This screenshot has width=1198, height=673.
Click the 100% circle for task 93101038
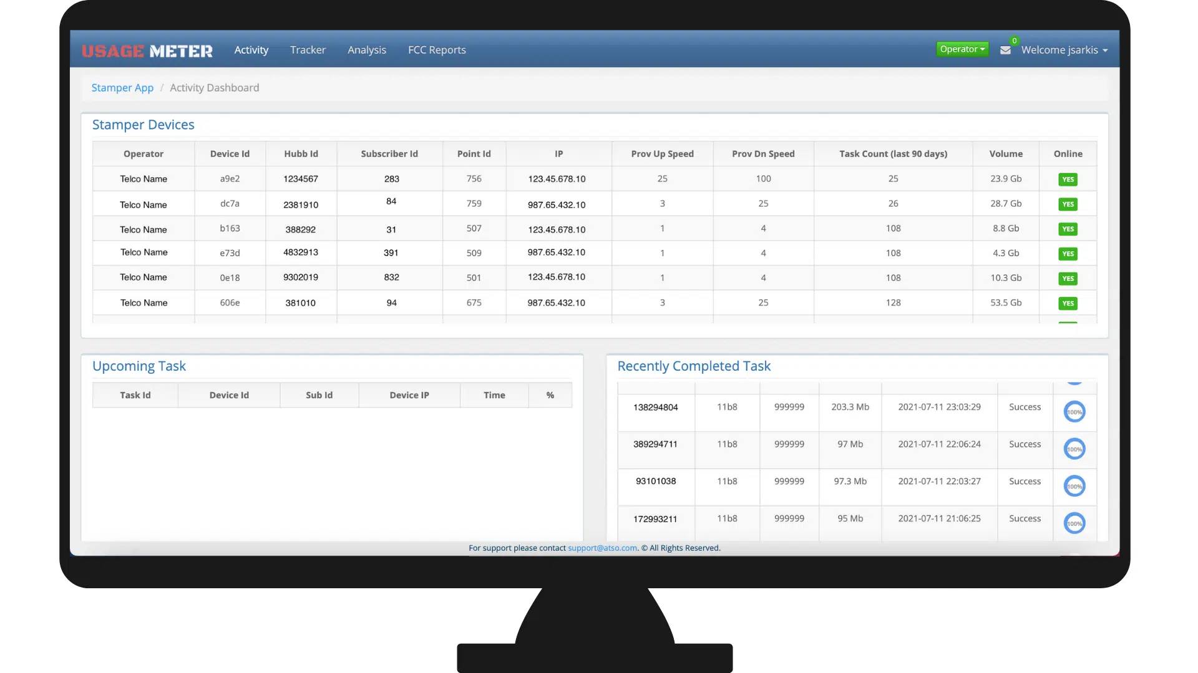(1074, 486)
